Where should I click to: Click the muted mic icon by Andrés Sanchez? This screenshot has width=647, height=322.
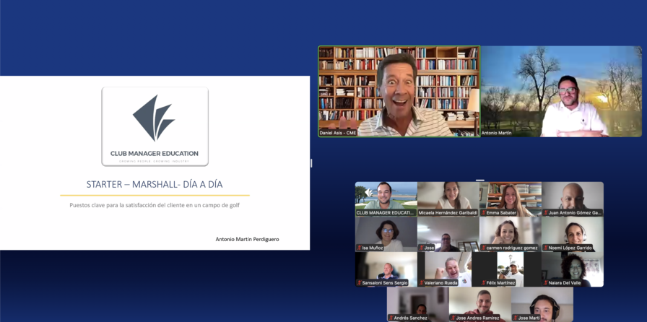391,318
